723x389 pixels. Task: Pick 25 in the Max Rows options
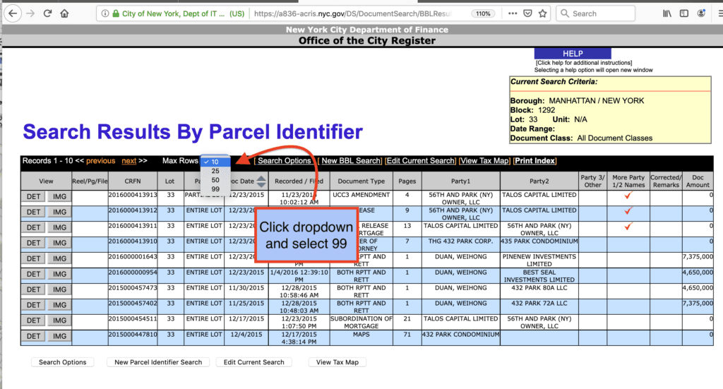tap(215, 171)
